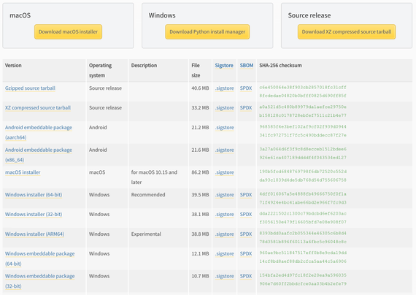The height and width of the screenshot is (295, 416).
Task: Click checksum of macOS installer row
Action: coord(303,176)
